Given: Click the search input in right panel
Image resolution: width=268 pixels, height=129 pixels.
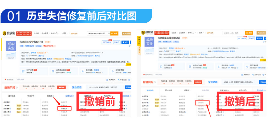Looking at the screenshot, I should [x=233, y=33].
